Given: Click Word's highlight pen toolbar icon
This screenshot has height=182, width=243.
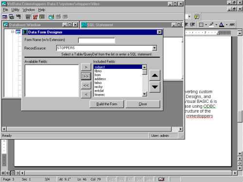Looking at the screenshot, I should coord(211,25).
